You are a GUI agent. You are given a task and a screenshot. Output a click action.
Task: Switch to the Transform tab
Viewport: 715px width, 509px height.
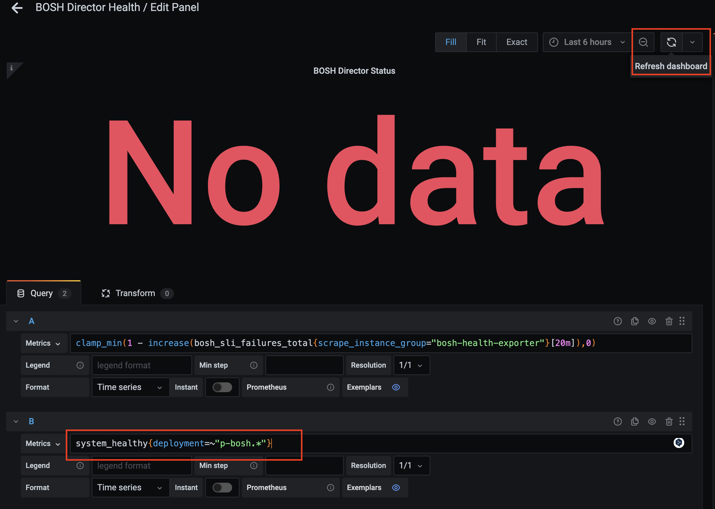click(x=135, y=293)
